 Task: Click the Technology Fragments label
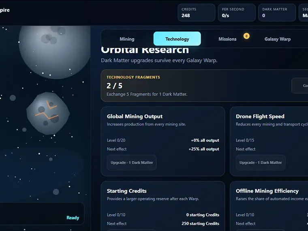133,77
